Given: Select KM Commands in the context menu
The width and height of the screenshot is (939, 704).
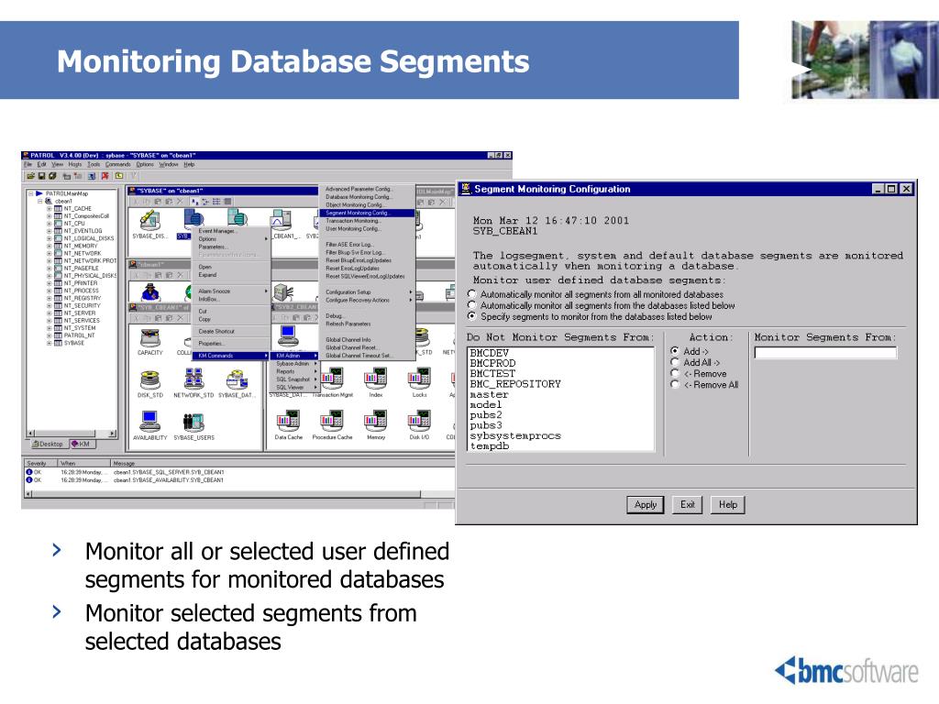Looking at the screenshot, I should click(x=231, y=356).
